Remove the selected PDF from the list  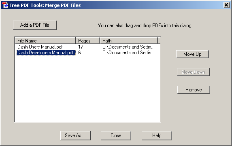click(x=194, y=90)
